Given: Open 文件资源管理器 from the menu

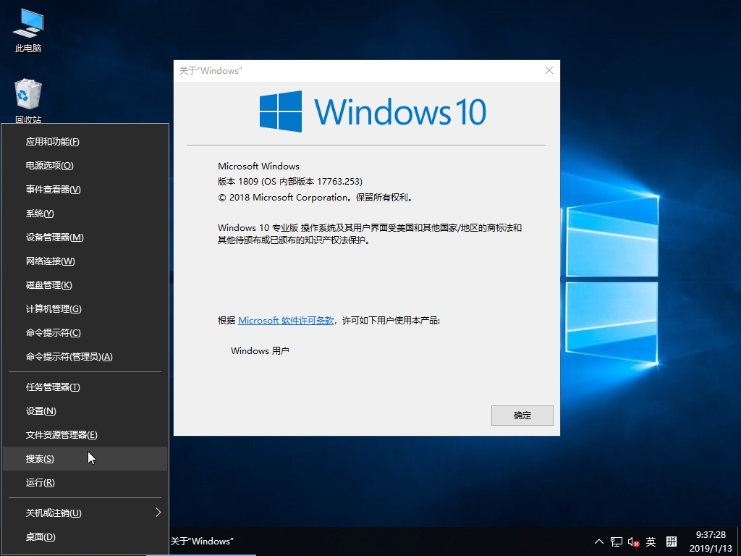Looking at the screenshot, I should (61, 434).
